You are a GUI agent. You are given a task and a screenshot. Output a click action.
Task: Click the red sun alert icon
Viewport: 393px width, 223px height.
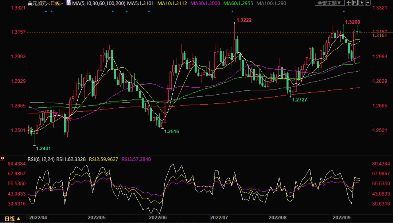click(3, 158)
